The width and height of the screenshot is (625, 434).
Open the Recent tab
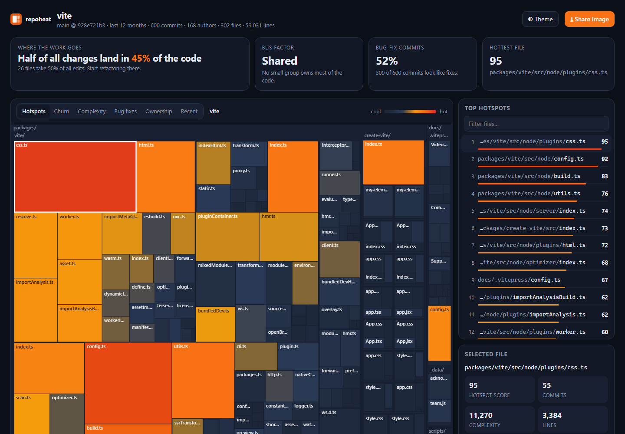pyautogui.click(x=189, y=112)
